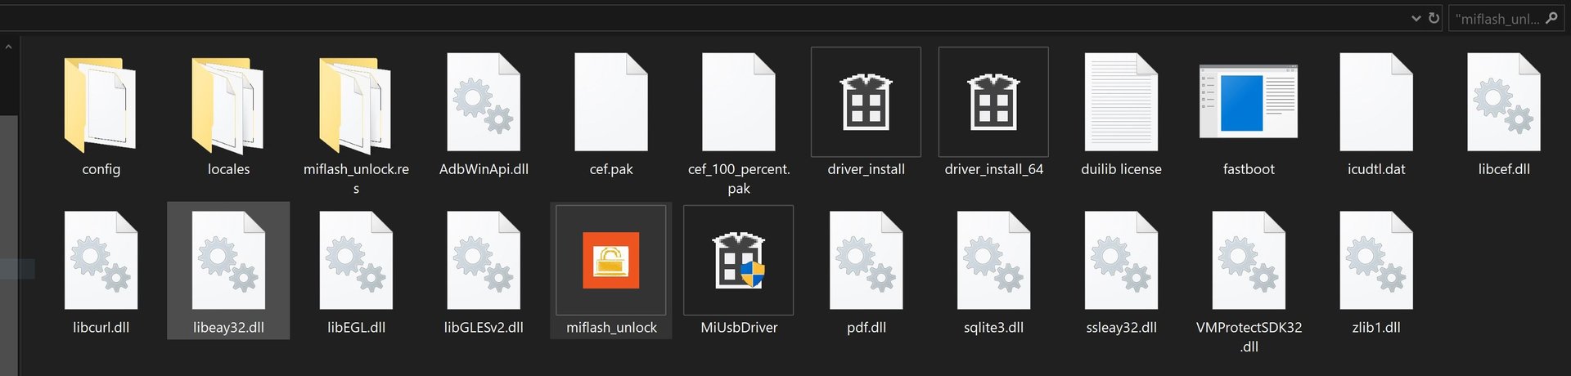Select the libcef.dll file icon

pyautogui.click(x=1504, y=102)
